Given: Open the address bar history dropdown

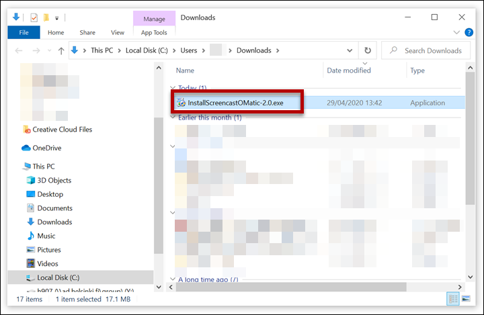Looking at the screenshot, I should click(350, 50).
